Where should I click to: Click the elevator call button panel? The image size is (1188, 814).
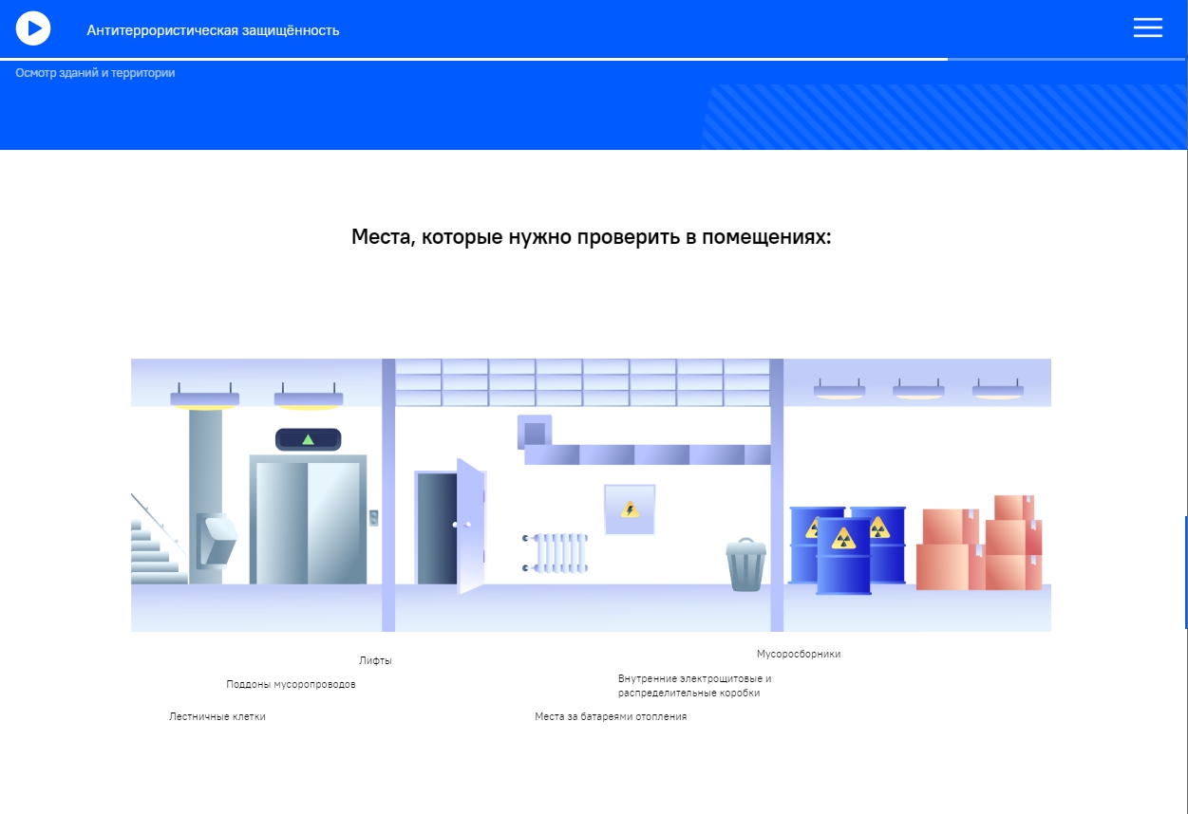pos(374,517)
